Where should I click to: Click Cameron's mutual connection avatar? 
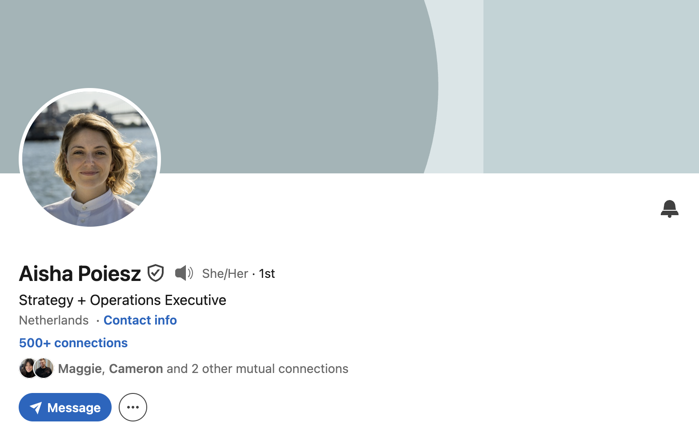coord(44,369)
